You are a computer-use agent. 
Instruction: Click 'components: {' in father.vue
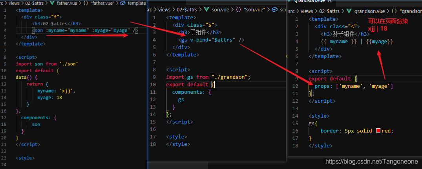click(x=38, y=118)
